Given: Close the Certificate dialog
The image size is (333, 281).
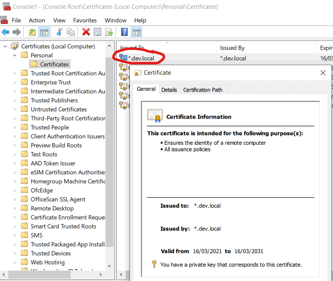Looking at the screenshot, I should [323, 73].
